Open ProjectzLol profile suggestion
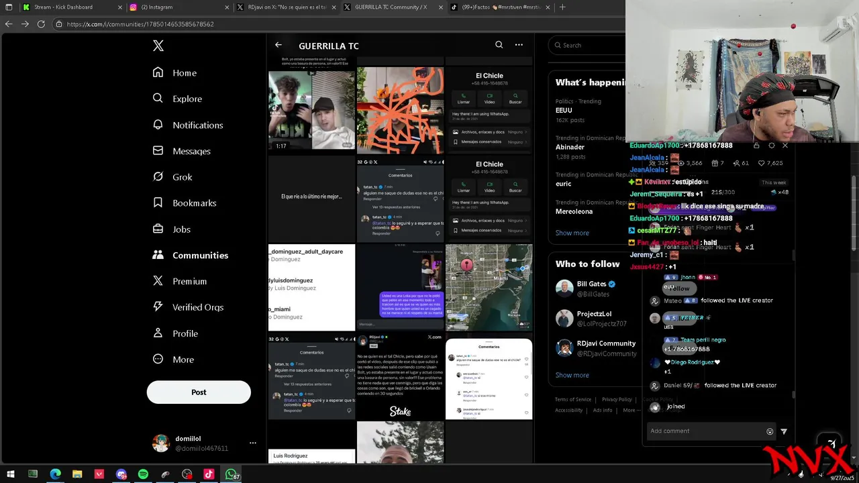Screen dimensions: 859x483 591,319
